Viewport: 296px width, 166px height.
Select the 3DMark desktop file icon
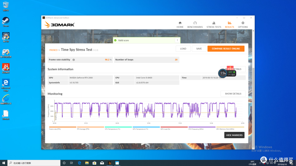coord(6,115)
